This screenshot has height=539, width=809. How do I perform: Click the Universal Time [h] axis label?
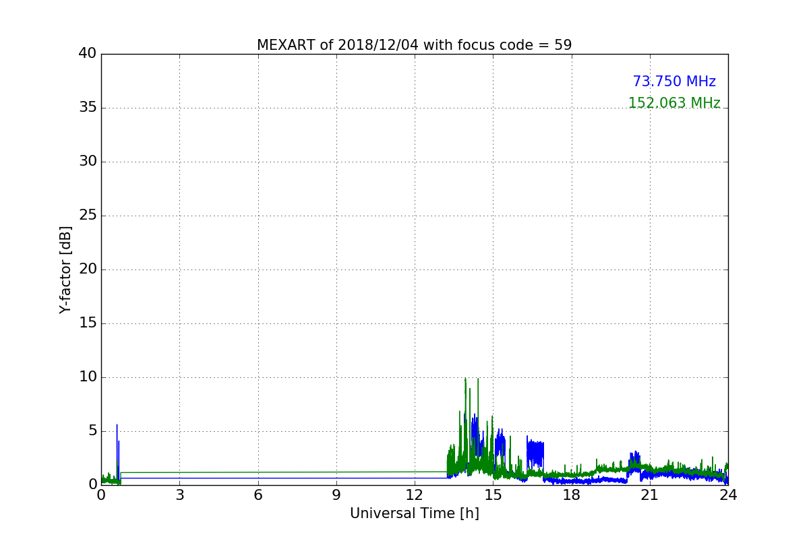click(415, 513)
